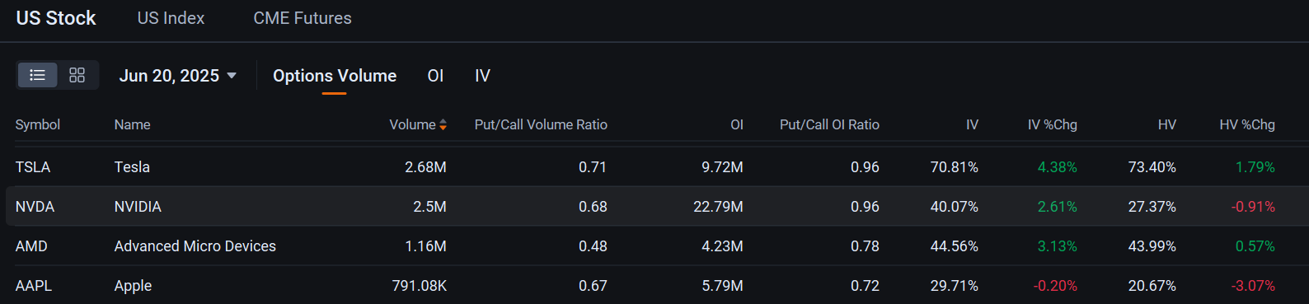Click Tesla IV 70.81%

[x=955, y=167]
